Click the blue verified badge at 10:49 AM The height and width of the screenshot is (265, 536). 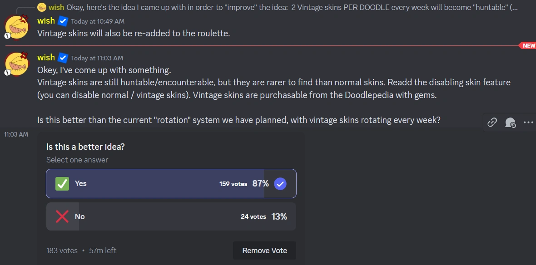63,21
